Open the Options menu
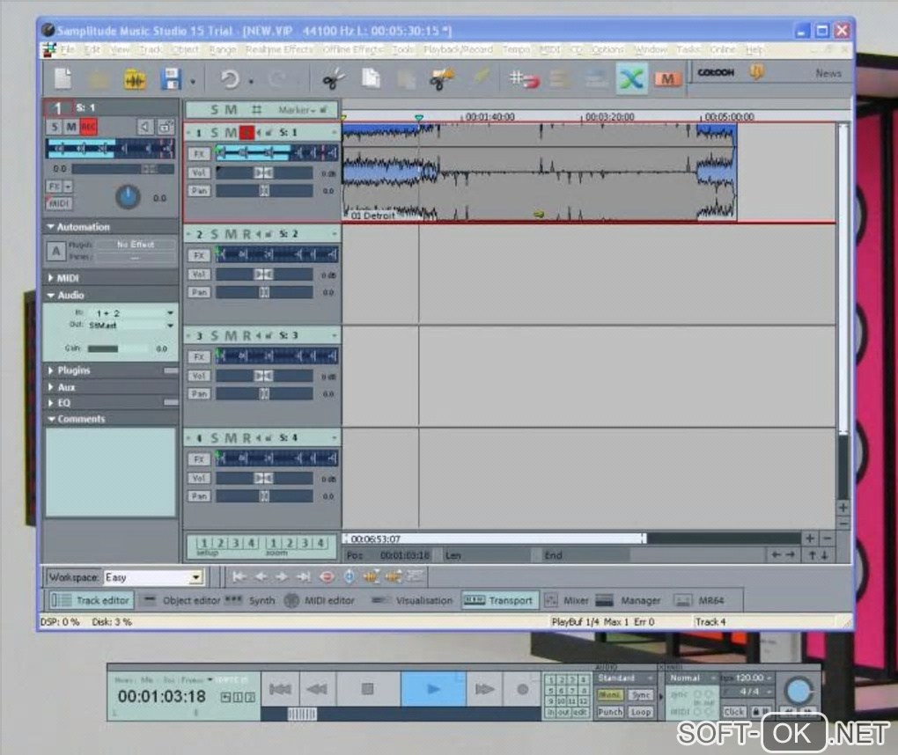 pyautogui.click(x=607, y=50)
